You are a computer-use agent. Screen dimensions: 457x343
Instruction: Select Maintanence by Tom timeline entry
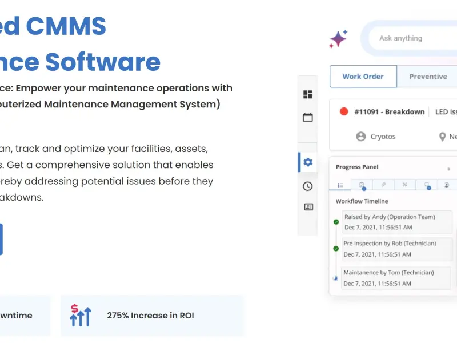click(396, 278)
